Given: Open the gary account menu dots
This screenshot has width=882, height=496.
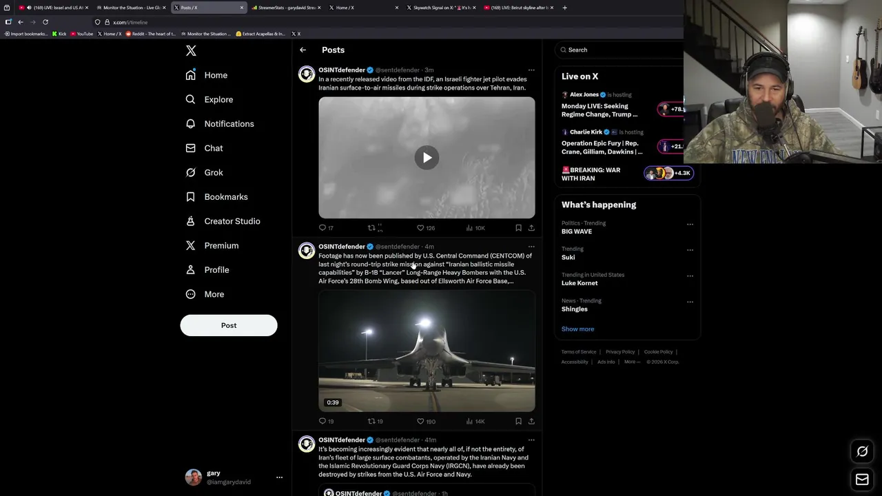Looking at the screenshot, I should pyautogui.click(x=279, y=477).
